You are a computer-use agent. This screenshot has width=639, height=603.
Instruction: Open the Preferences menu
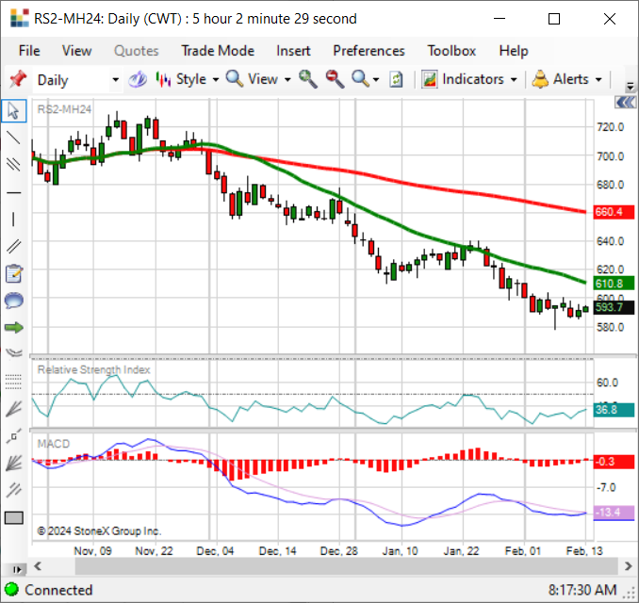(369, 51)
